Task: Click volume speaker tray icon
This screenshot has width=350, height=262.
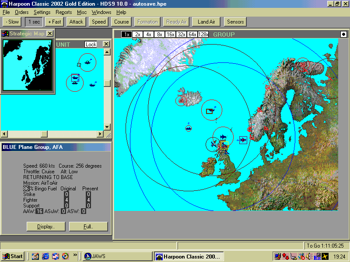Action: click(309, 257)
